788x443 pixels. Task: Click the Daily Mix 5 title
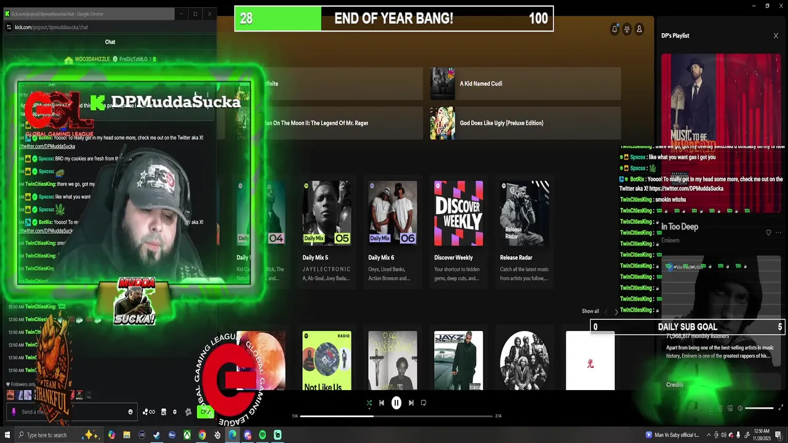[x=315, y=258]
